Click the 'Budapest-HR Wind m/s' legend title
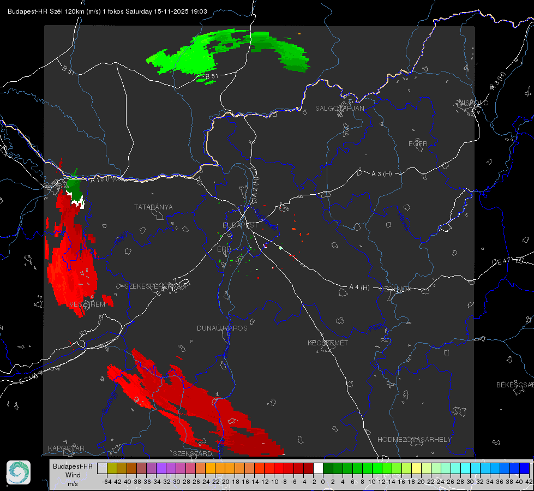This screenshot has width=534, height=491. [73, 475]
